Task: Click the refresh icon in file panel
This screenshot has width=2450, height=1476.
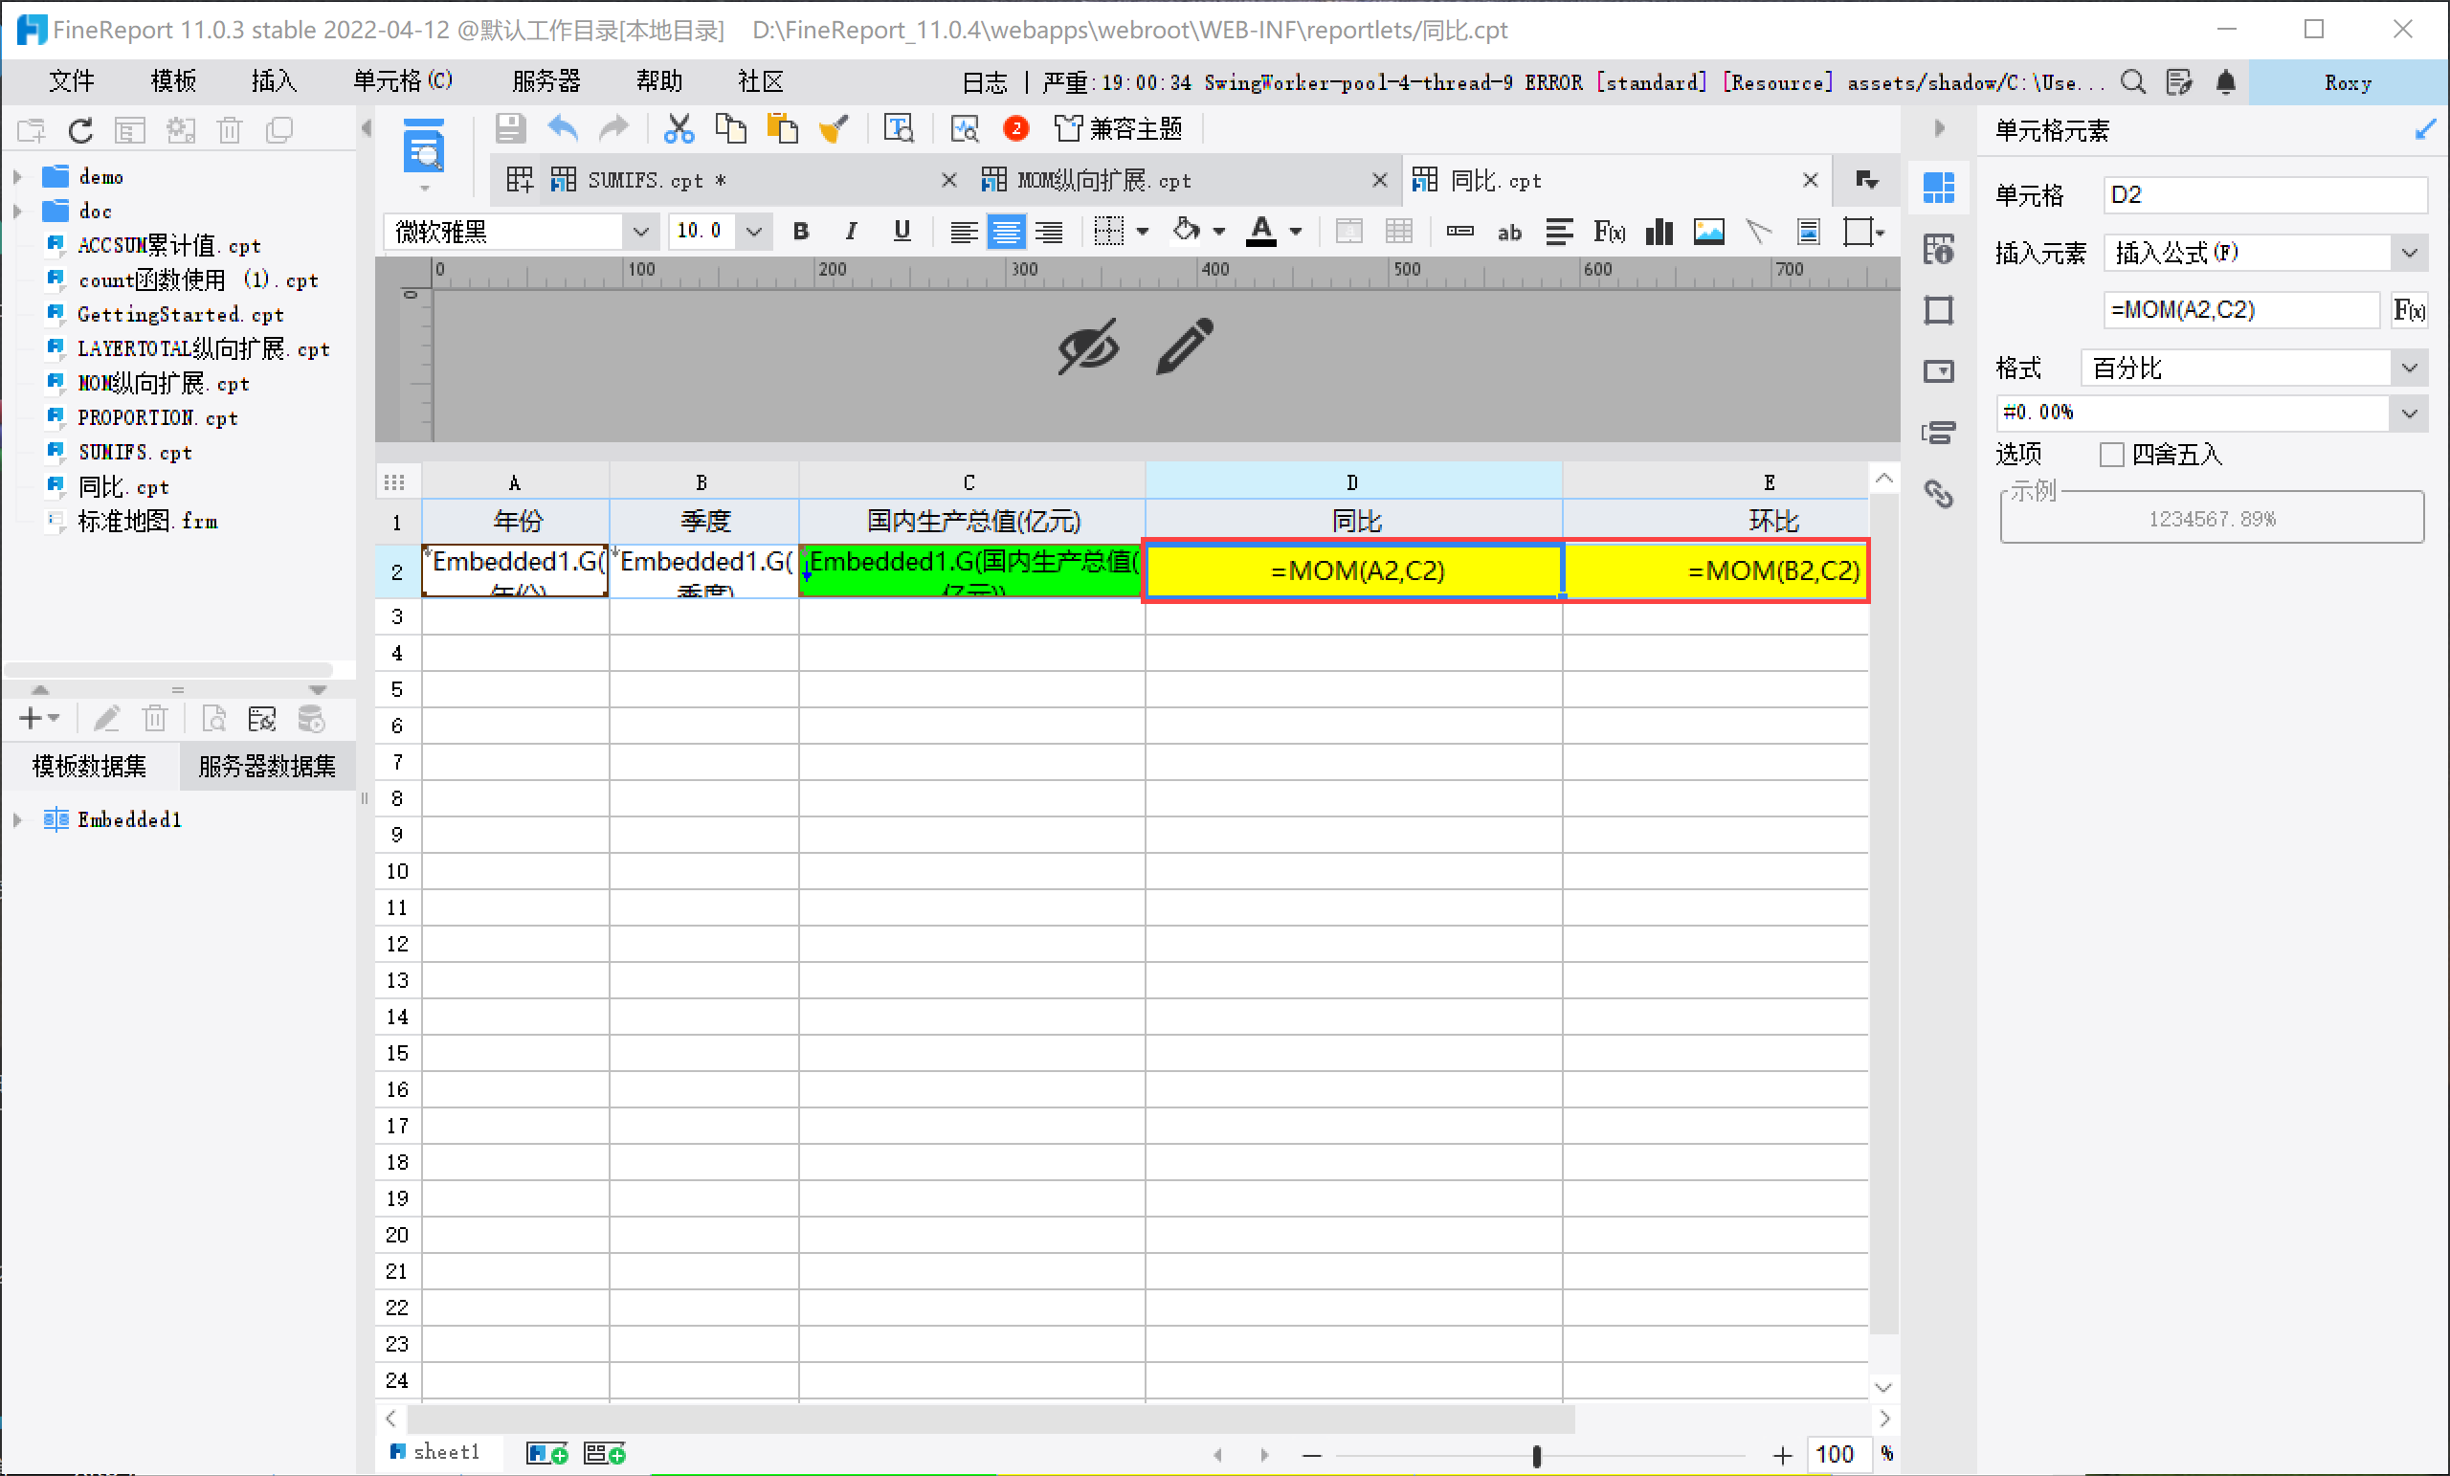Action: pos(80,130)
